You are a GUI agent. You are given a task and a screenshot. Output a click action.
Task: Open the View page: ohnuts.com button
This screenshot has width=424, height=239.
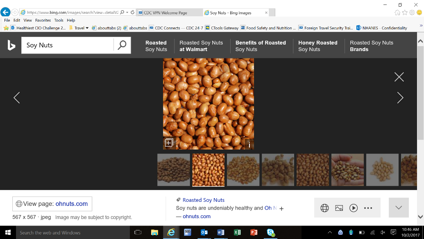pos(52,204)
